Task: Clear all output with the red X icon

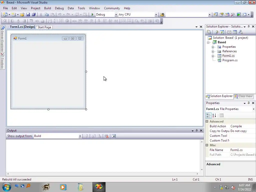Action: (106, 136)
